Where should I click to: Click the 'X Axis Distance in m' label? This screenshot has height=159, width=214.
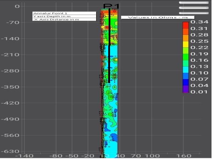point(64,20)
